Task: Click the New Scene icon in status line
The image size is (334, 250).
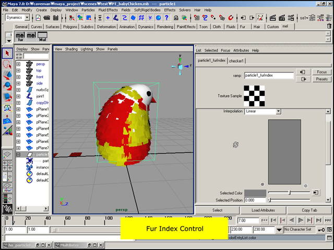Action: (x=38, y=18)
